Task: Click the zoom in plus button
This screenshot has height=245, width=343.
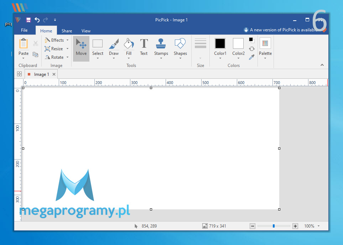Action: pyautogui.click(x=295, y=226)
